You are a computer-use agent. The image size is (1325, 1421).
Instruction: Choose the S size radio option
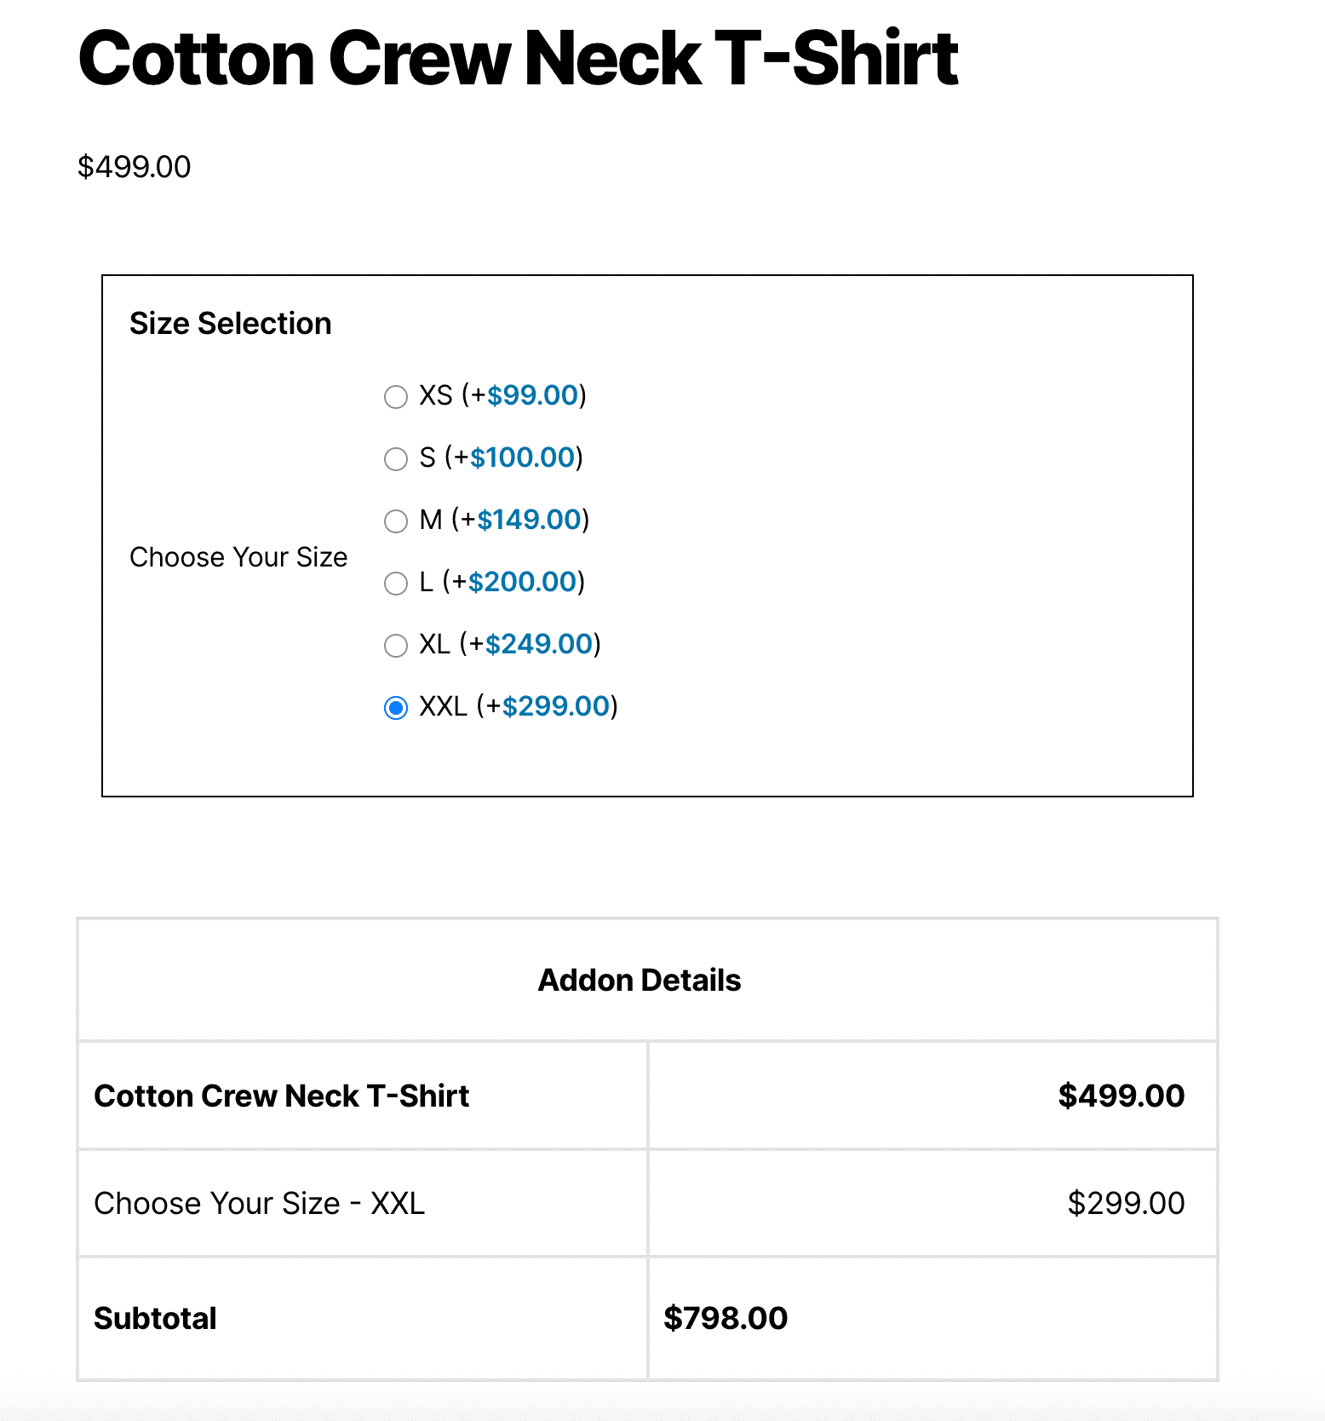396,459
